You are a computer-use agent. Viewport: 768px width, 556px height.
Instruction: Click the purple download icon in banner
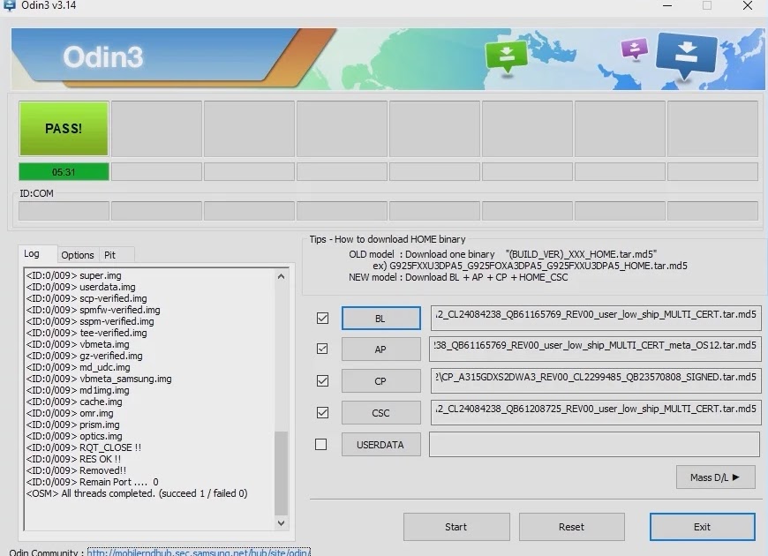634,48
